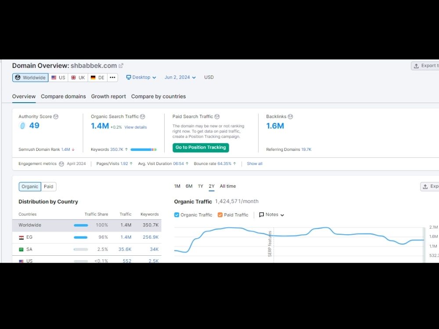439x329 pixels.
Task: Click the Saudi Arabia flag in country table
Action: tap(21, 249)
